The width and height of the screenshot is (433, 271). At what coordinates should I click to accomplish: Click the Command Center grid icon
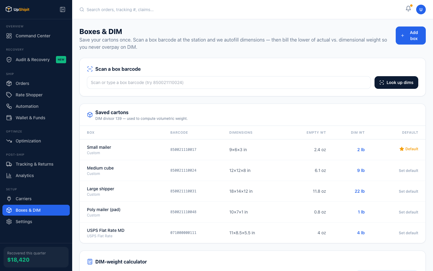(x=9, y=36)
